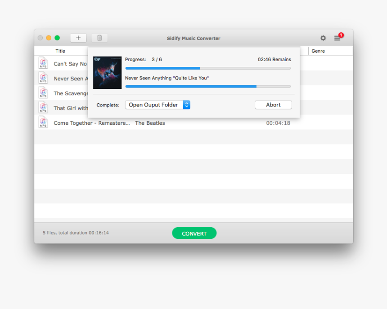387x309 pixels.
Task: Click the Sidify Music Converter title
Action: click(193, 38)
